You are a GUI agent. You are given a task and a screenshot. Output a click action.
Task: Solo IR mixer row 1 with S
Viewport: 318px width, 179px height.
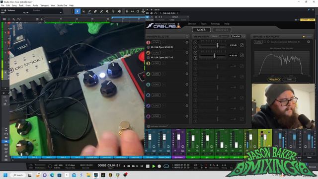pos(195,47)
